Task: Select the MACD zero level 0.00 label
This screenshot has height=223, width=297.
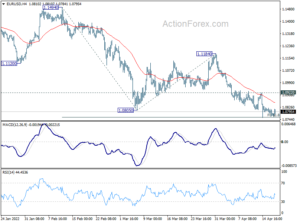Action: tap(285, 142)
